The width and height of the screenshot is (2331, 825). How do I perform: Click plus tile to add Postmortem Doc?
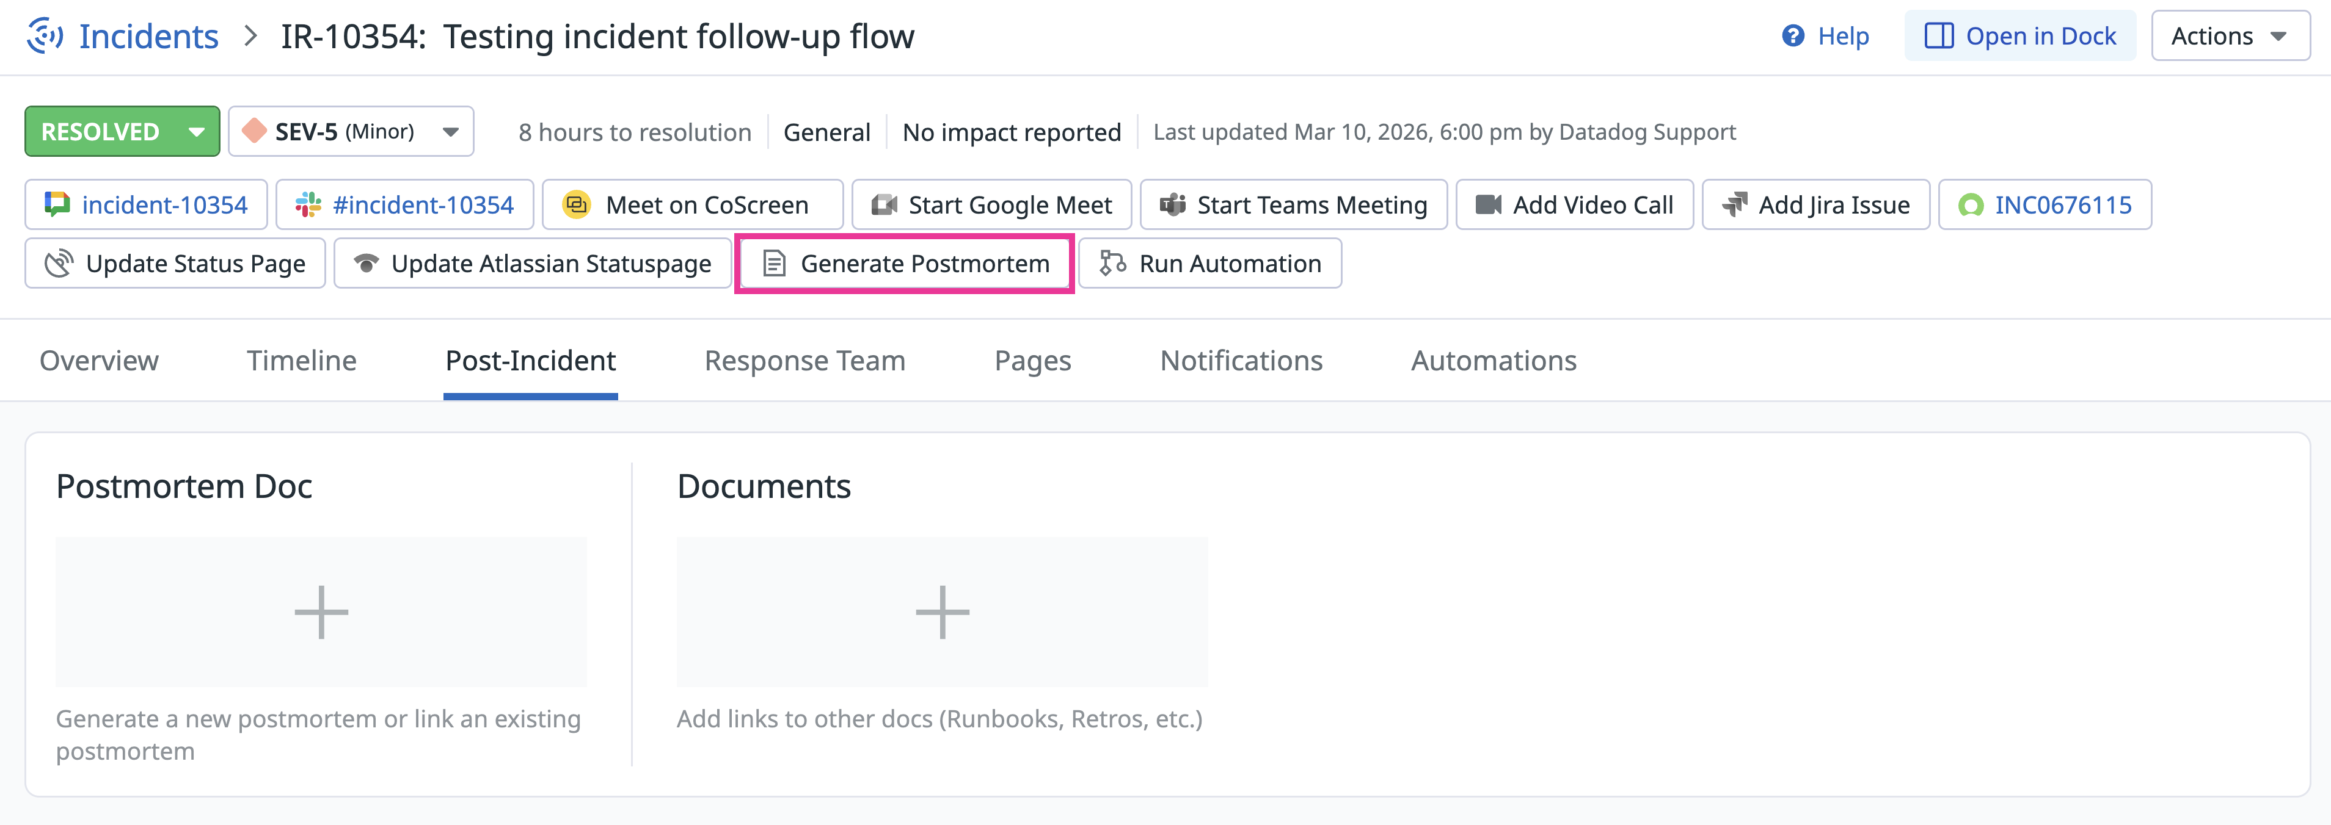coord(321,612)
